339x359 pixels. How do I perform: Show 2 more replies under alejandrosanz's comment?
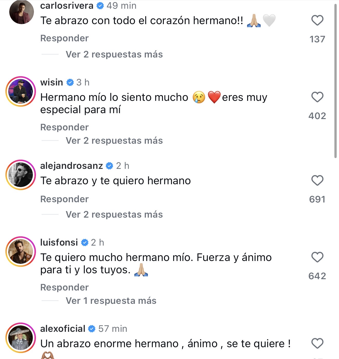[x=114, y=215]
